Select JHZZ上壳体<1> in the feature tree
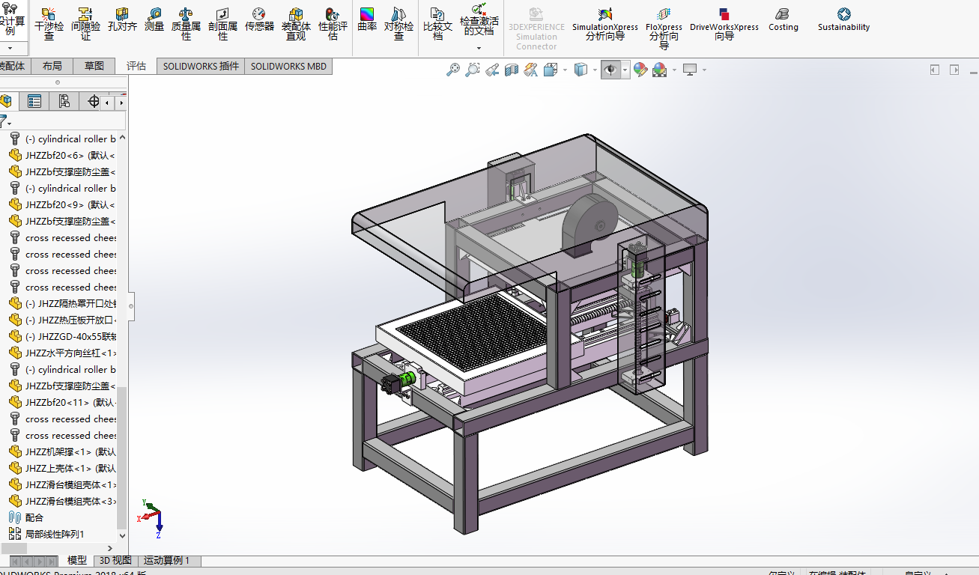This screenshot has width=979, height=575. pyautogui.click(x=63, y=468)
